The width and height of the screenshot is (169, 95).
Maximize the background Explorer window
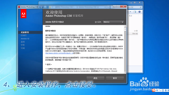[135, 2]
